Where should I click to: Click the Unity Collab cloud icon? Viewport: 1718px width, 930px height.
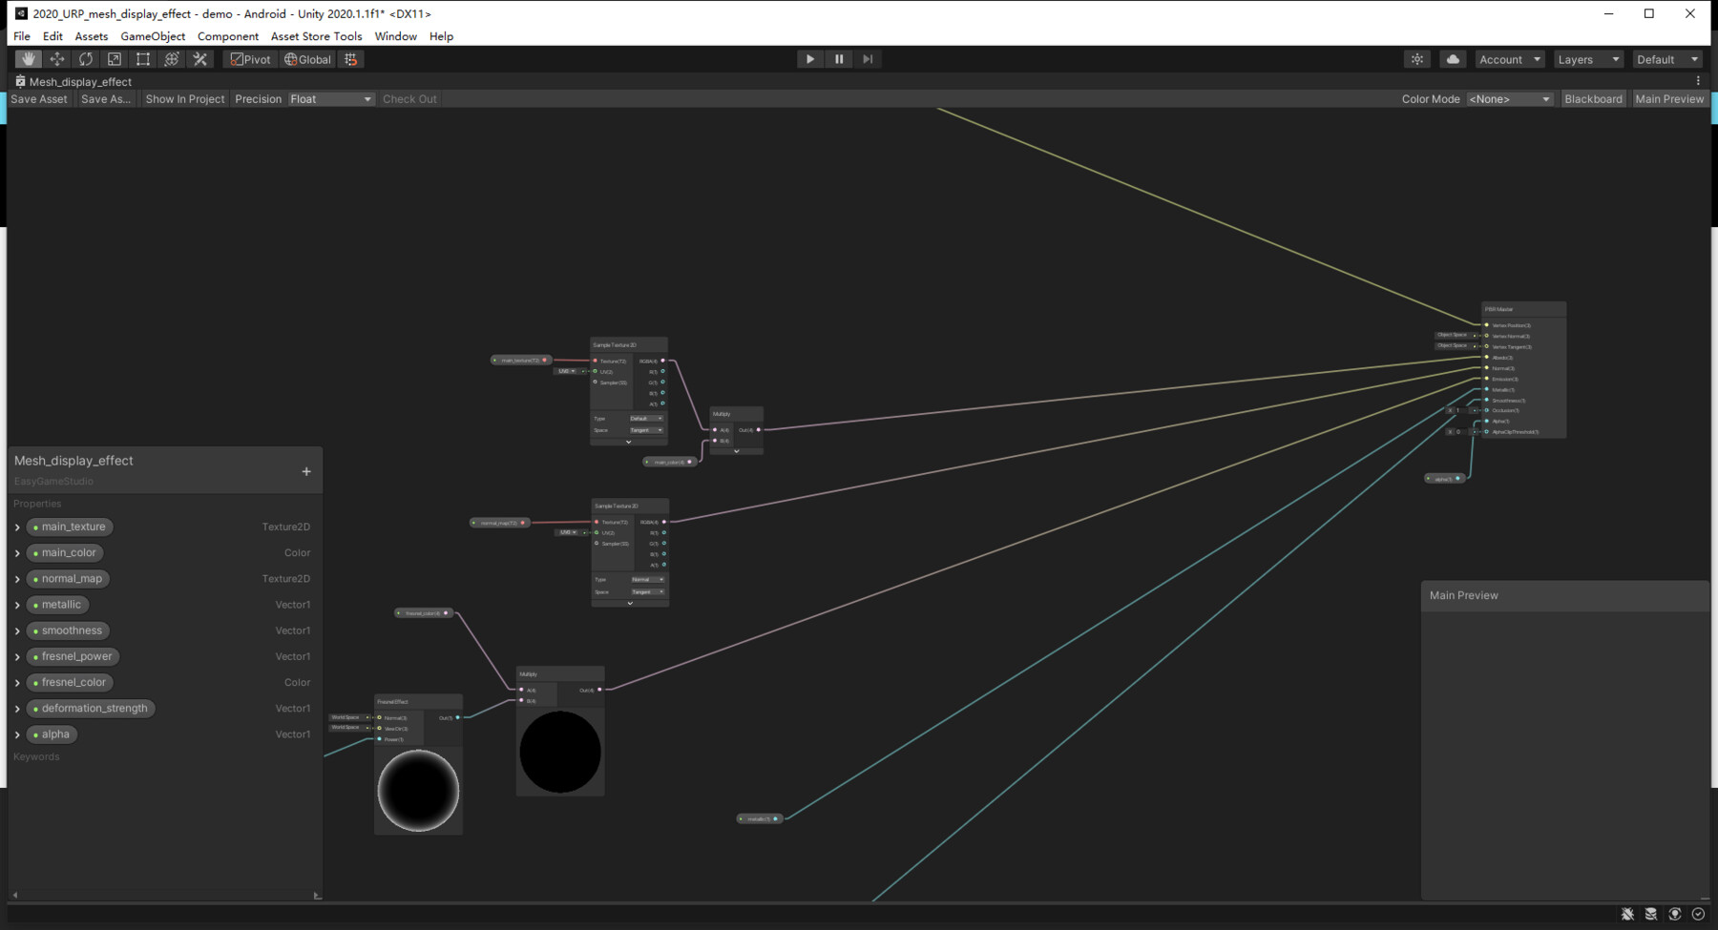[1452, 58]
